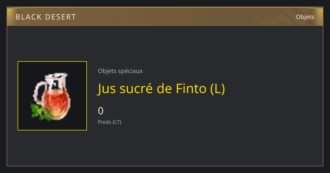Click the (L) size suffix in title

click(218, 88)
